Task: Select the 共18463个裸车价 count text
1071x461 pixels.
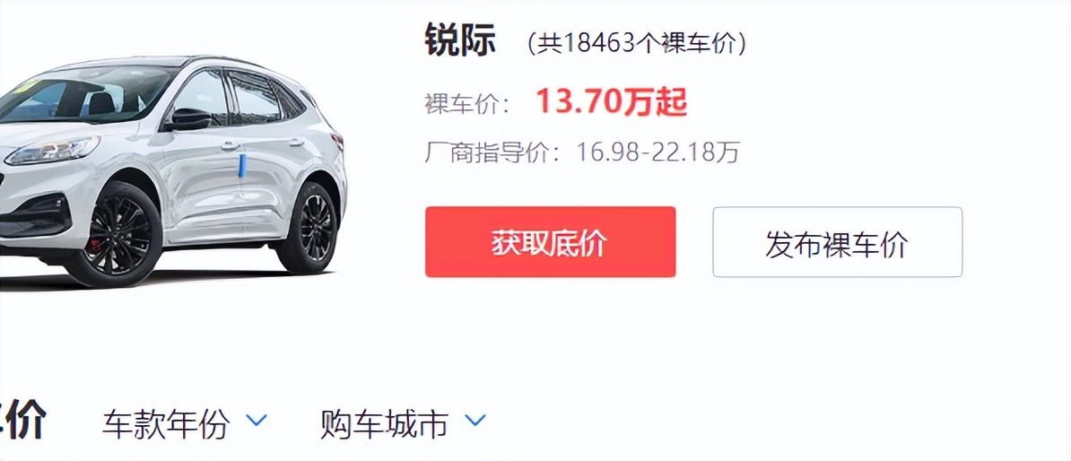Action: [636, 44]
